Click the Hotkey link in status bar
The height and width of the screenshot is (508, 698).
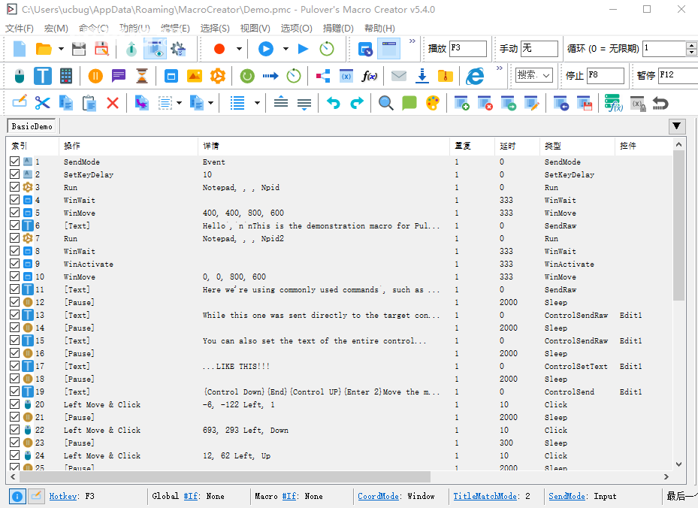pyautogui.click(x=63, y=496)
